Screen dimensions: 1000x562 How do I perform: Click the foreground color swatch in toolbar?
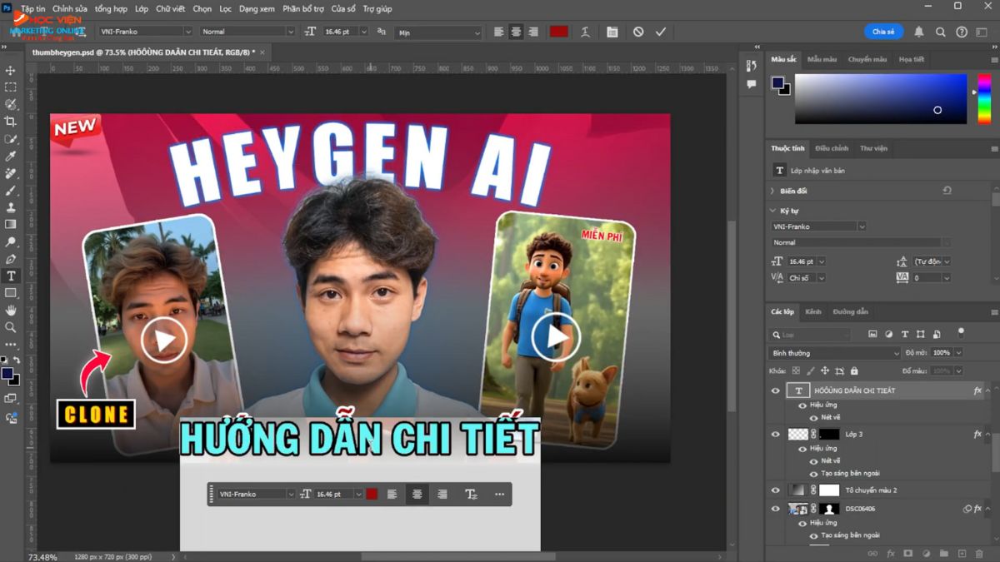pos(7,374)
